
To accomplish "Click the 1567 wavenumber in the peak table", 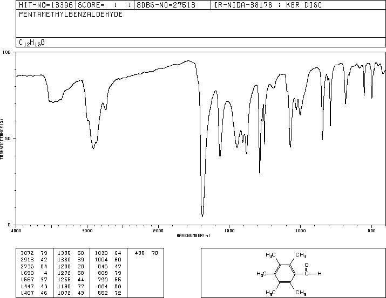I will [27, 280].
